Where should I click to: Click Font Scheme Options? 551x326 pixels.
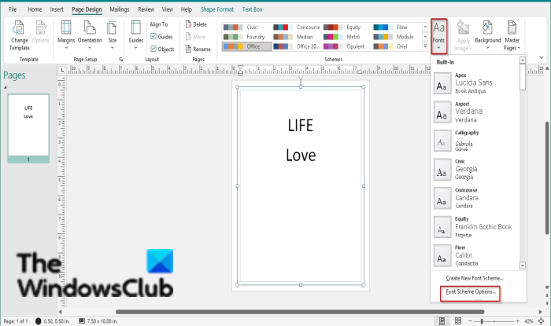(471, 291)
